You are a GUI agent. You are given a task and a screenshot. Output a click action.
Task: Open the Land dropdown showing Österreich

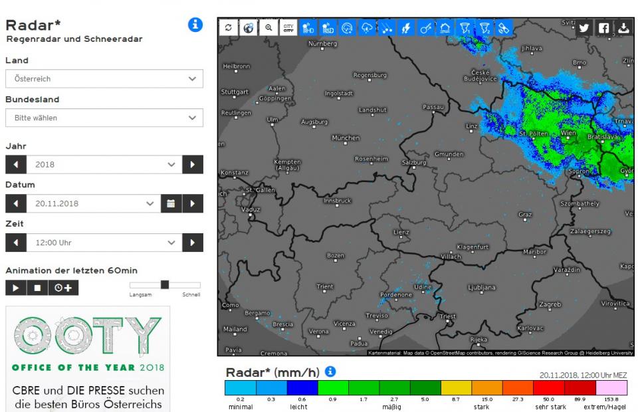[x=104, y=78]
